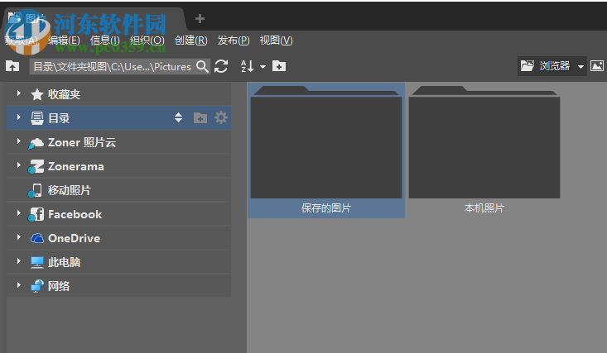Search the path with magnifier icon
The image size is (607, 353).
coord(202,66)
